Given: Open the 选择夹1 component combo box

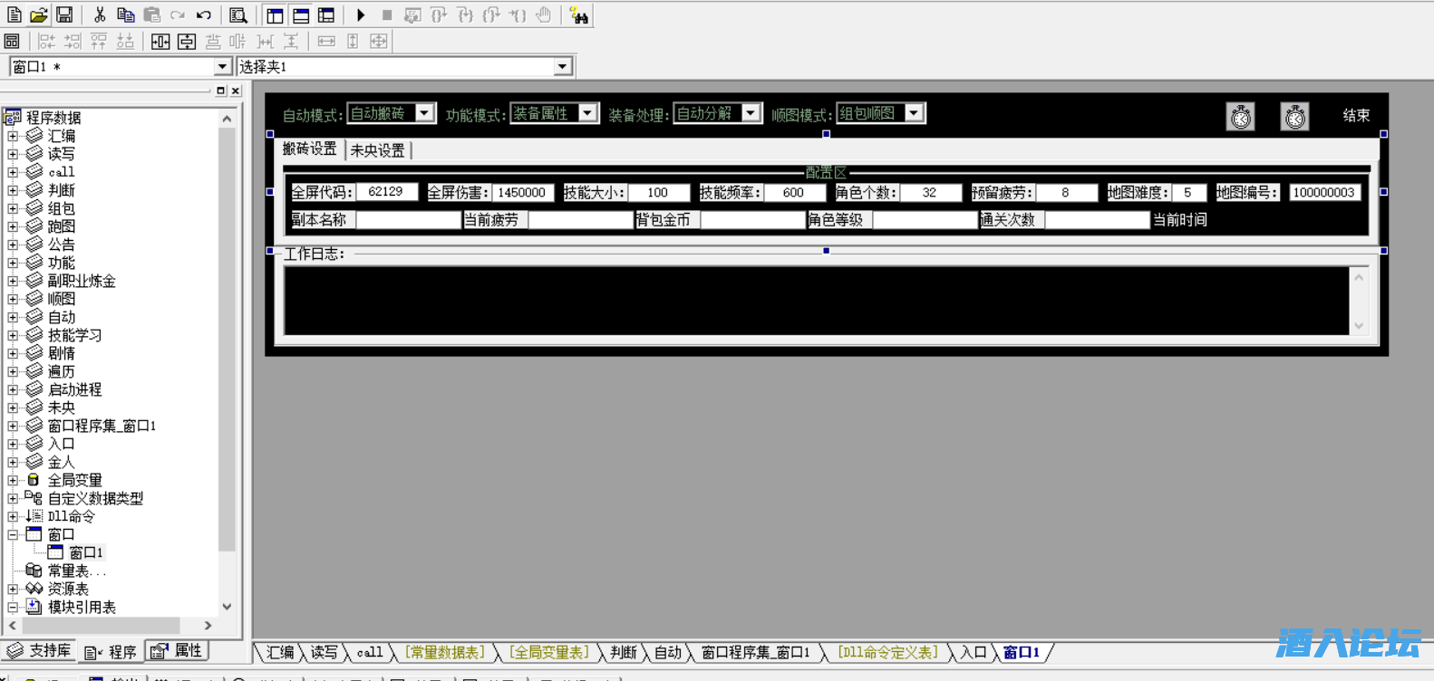Looking at the screenshot, I should (562, 67).
